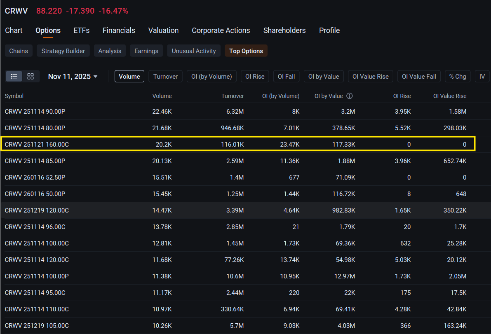The height and width of the screenshot is (334, 491).
Task: Select the OI Value Fall filter
Action: click(x=419, y=76)
